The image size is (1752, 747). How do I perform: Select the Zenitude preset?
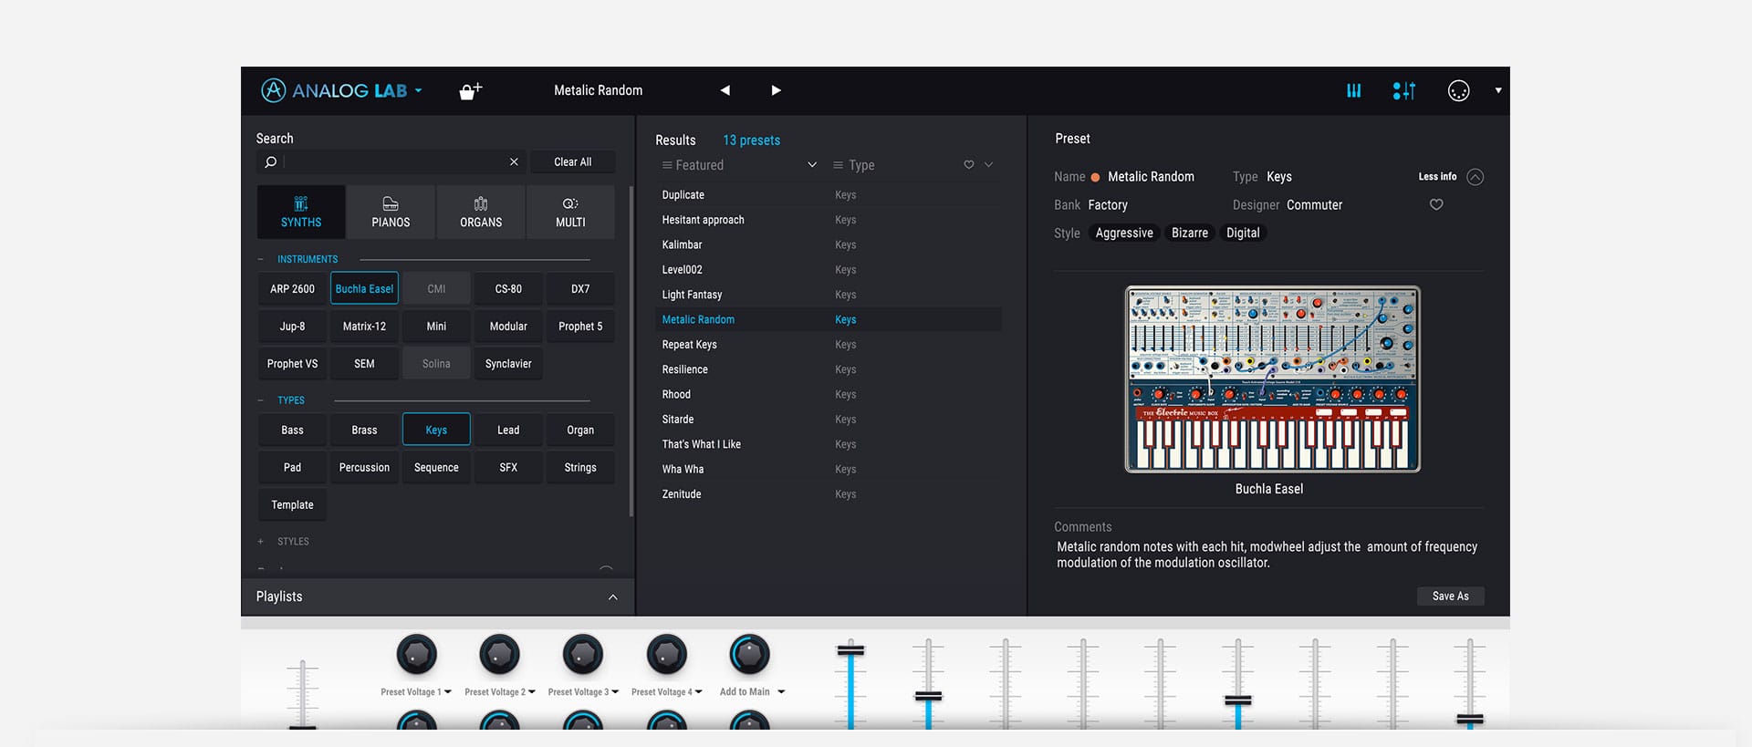coord(829,494)
